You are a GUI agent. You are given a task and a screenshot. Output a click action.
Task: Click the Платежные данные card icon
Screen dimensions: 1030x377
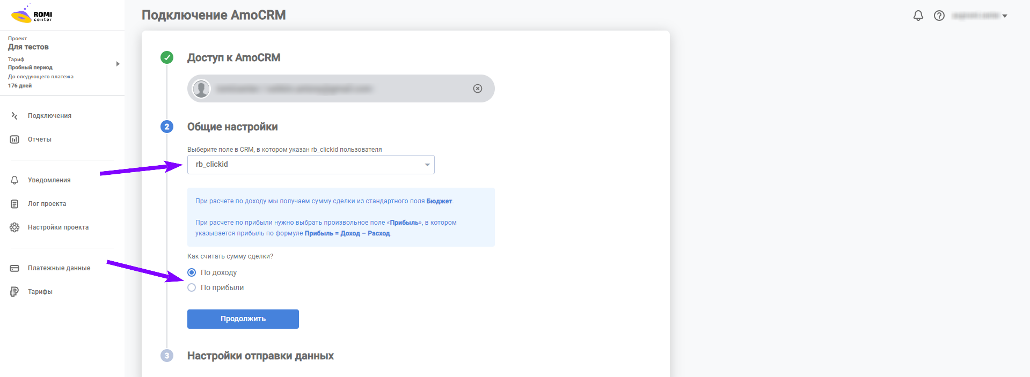[x=14, y=268]
